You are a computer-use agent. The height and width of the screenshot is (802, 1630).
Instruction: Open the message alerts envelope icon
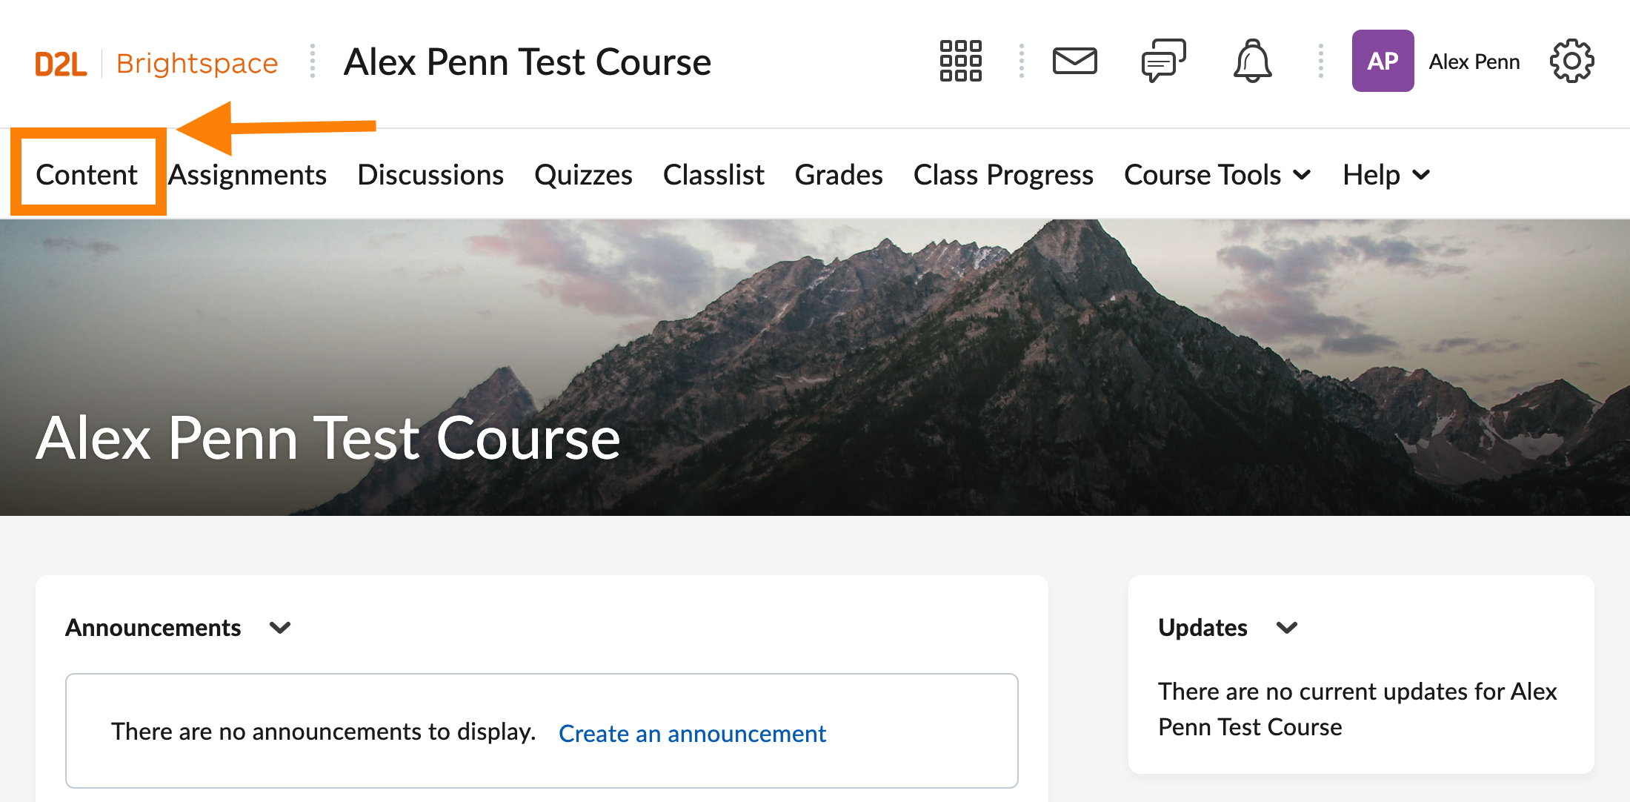(x=1074, y=61)
